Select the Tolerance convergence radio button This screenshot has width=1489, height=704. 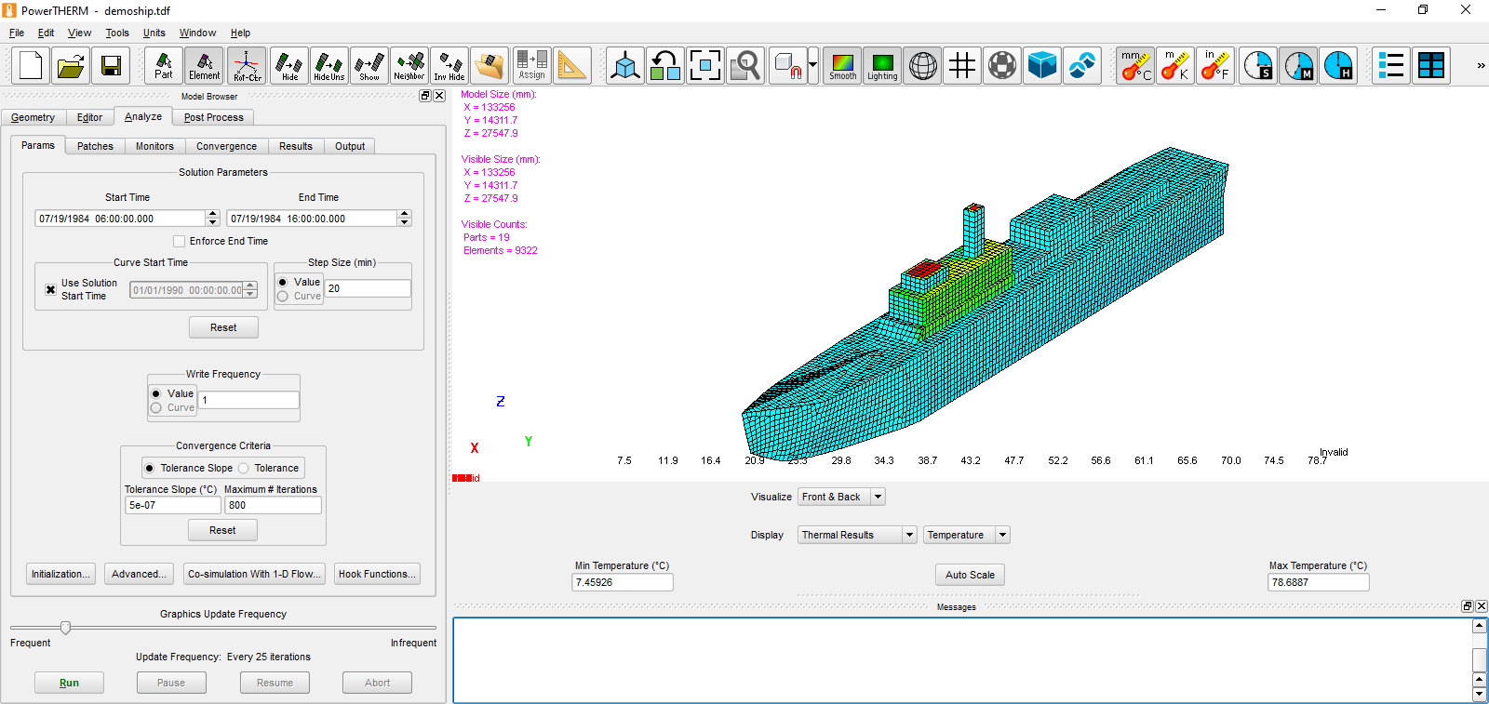coord(244,469)
